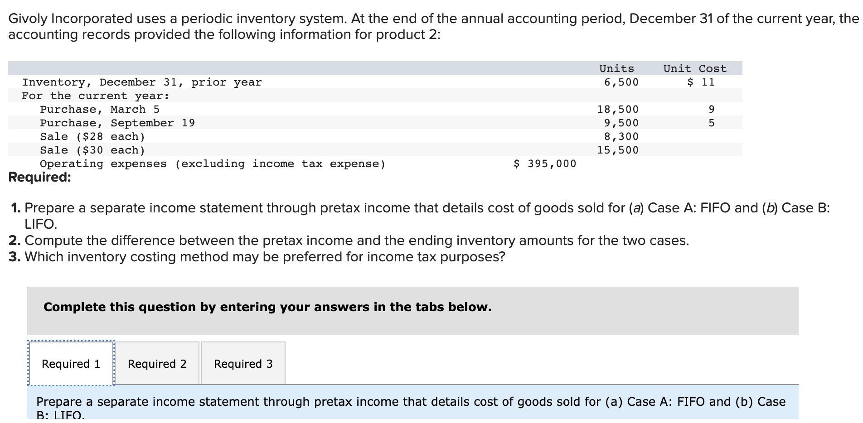Viewport: 863px width, 423px height.
Task: Click the Prepare a separate income statement prompt
Action: coord(410,401)
